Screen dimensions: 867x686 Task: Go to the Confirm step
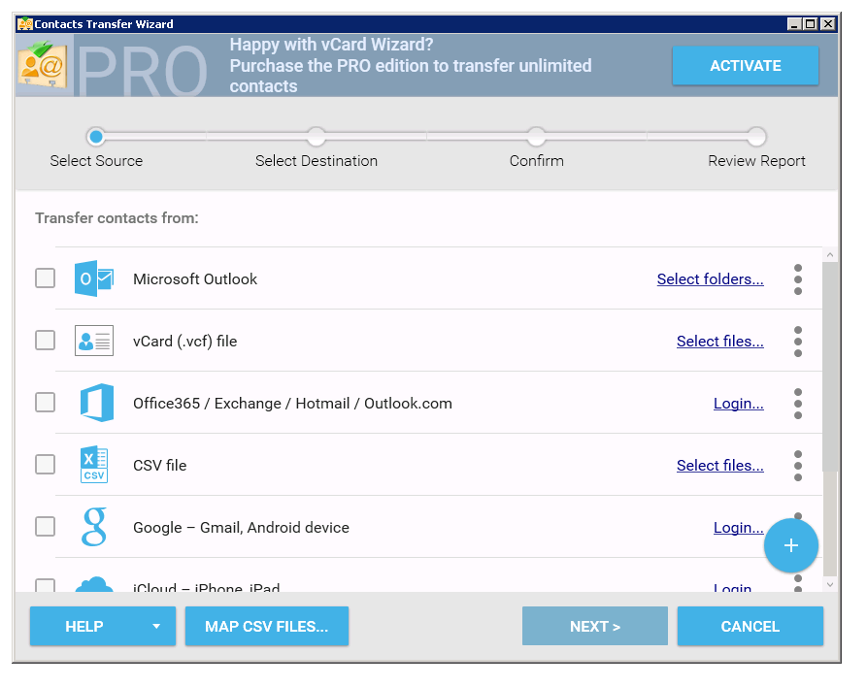click(536, 161)
